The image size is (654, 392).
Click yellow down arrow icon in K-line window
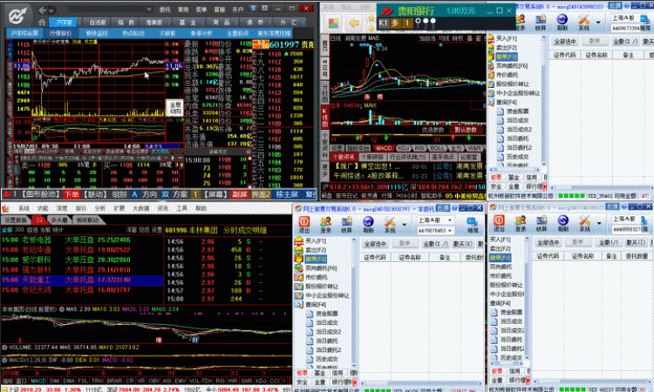click(x=371, y=27)
